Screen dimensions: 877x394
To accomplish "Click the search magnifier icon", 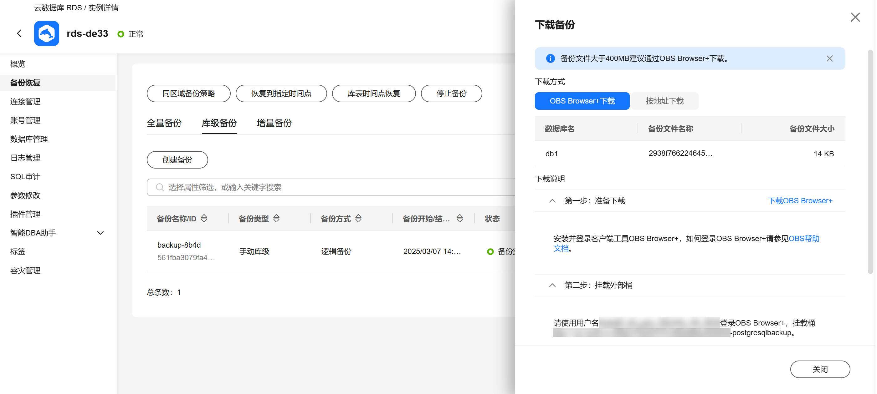I will click(160, 187).
